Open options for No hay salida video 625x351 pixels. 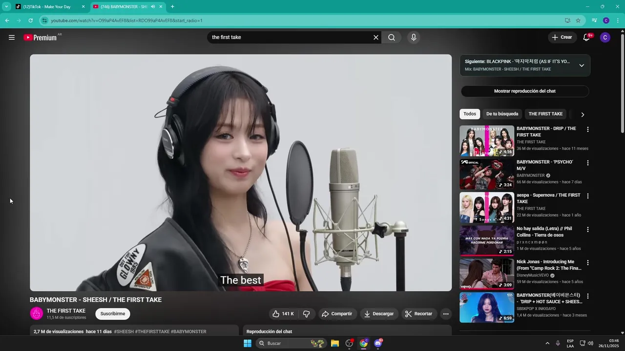(x=588, y=230)
